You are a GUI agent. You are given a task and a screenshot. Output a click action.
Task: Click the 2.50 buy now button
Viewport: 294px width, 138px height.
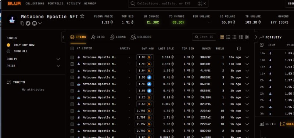click(x=145, y=104)
